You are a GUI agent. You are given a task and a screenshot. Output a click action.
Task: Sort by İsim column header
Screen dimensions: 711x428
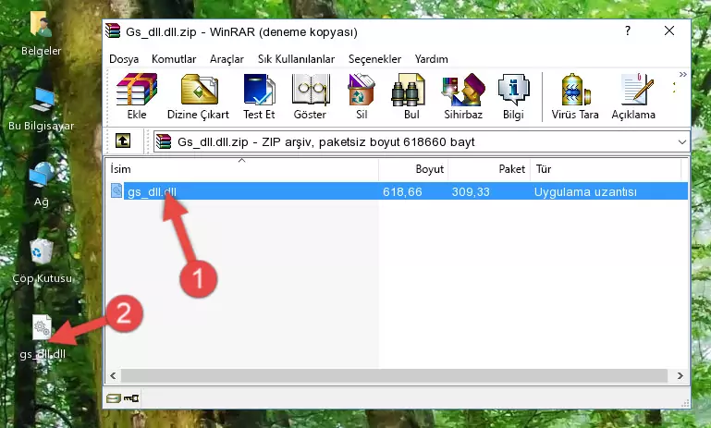tap(242, 168)
